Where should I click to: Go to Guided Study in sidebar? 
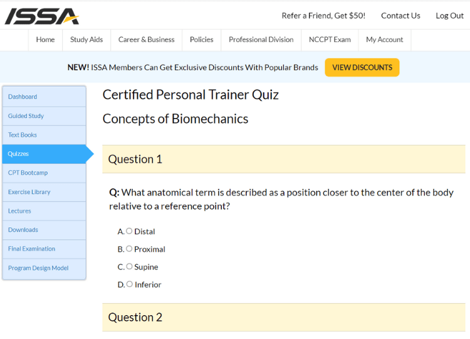pos(44,116)
